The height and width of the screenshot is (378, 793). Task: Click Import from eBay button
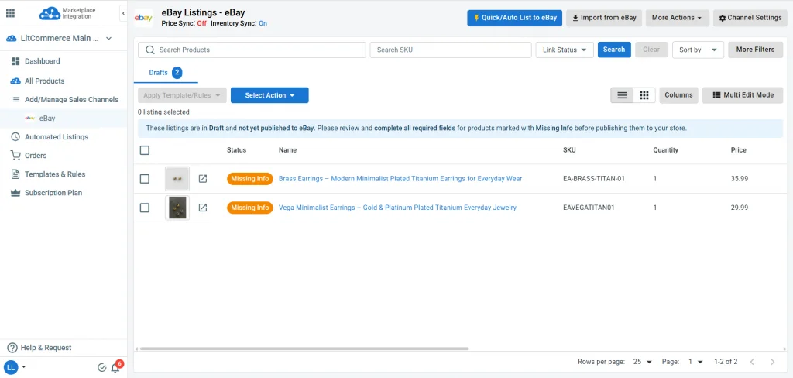tap(604, 18)
